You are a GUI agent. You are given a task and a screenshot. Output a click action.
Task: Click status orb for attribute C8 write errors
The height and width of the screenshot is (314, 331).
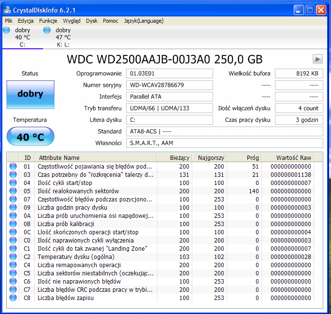pos(13,298)
